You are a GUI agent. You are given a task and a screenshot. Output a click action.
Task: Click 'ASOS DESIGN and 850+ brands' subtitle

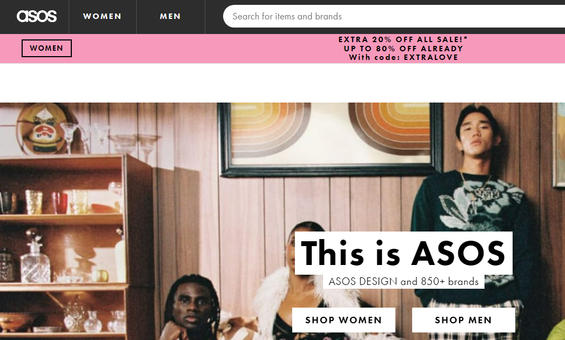coord(403,281)
